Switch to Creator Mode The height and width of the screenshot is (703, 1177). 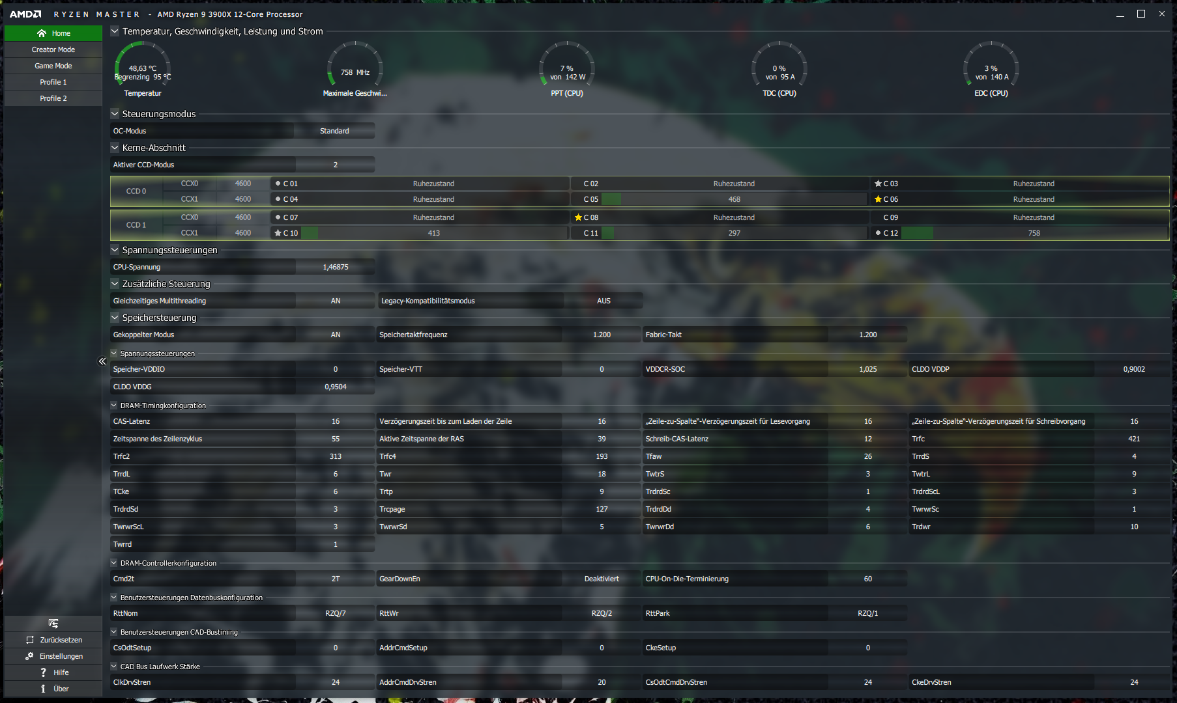53,49
